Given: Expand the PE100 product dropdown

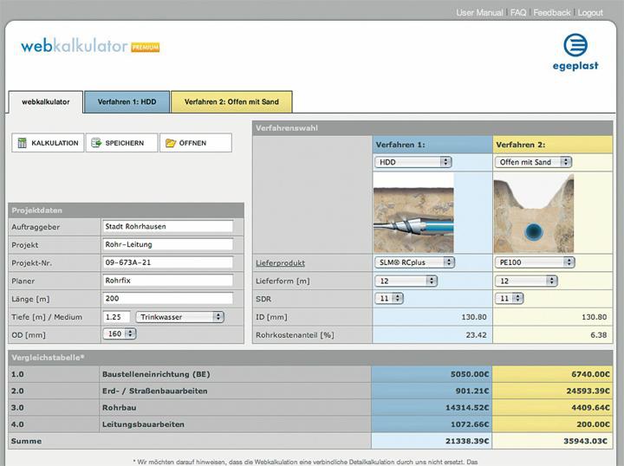Looking at the screenshot, I should 533,262.
